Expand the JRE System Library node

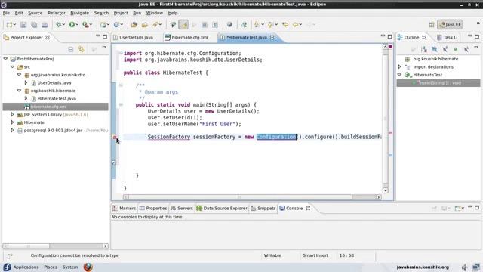[x=12, y=114]
